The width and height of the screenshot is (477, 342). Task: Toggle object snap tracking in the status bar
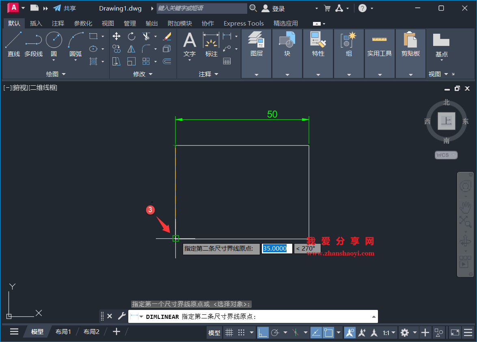click(316, 332)
